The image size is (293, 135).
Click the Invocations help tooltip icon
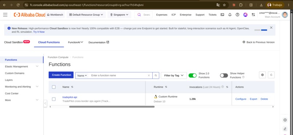tap(222, 87)
